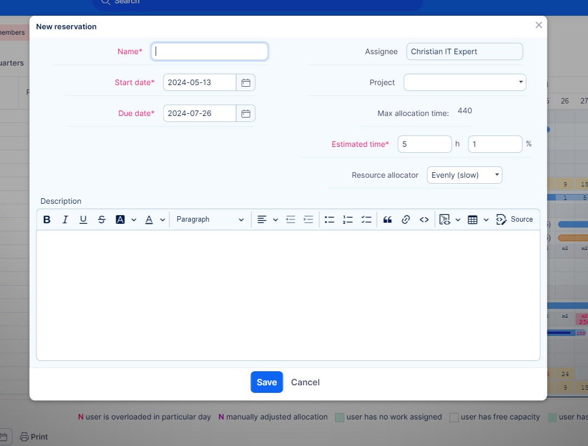588x446 pixels.
Task: Insert a bulleted list
Action: coord(330,219)
